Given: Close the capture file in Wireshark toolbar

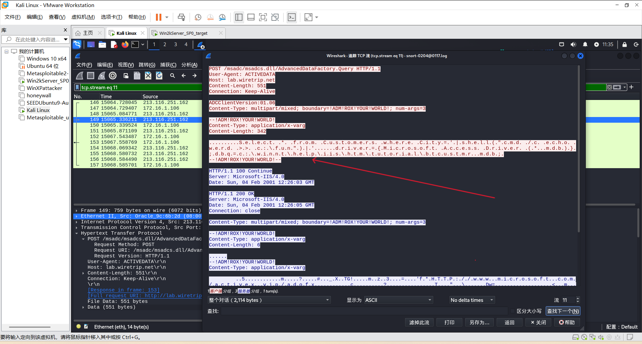Looking at the screenshot, I should (148, 76).
